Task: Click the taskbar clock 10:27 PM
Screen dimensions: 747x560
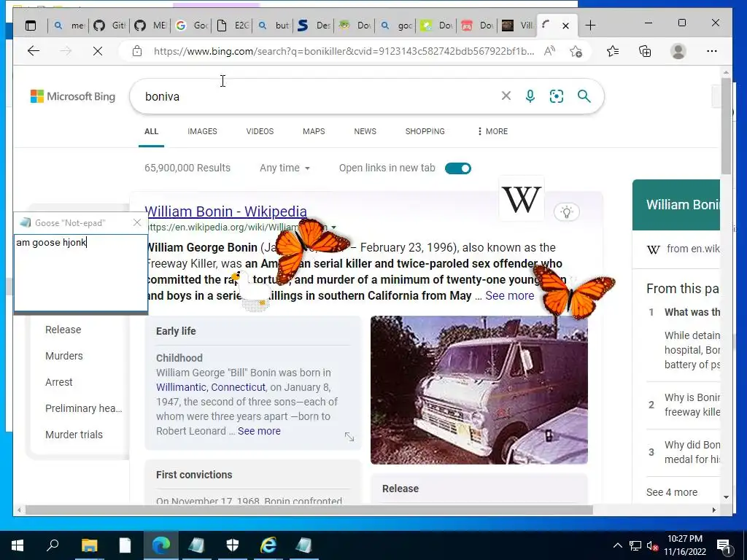Action: point(684,539)
